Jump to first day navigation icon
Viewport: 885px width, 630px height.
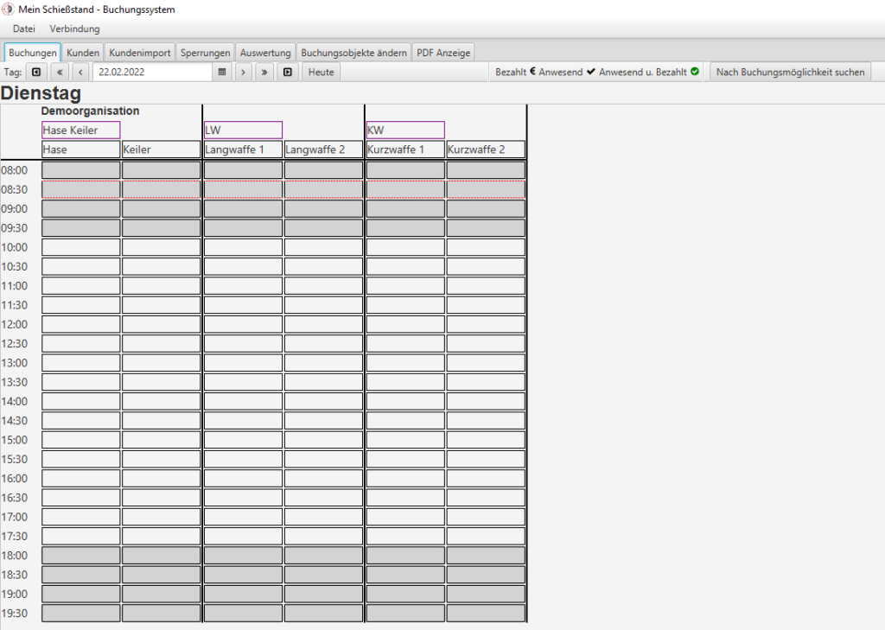coord(36,73)
